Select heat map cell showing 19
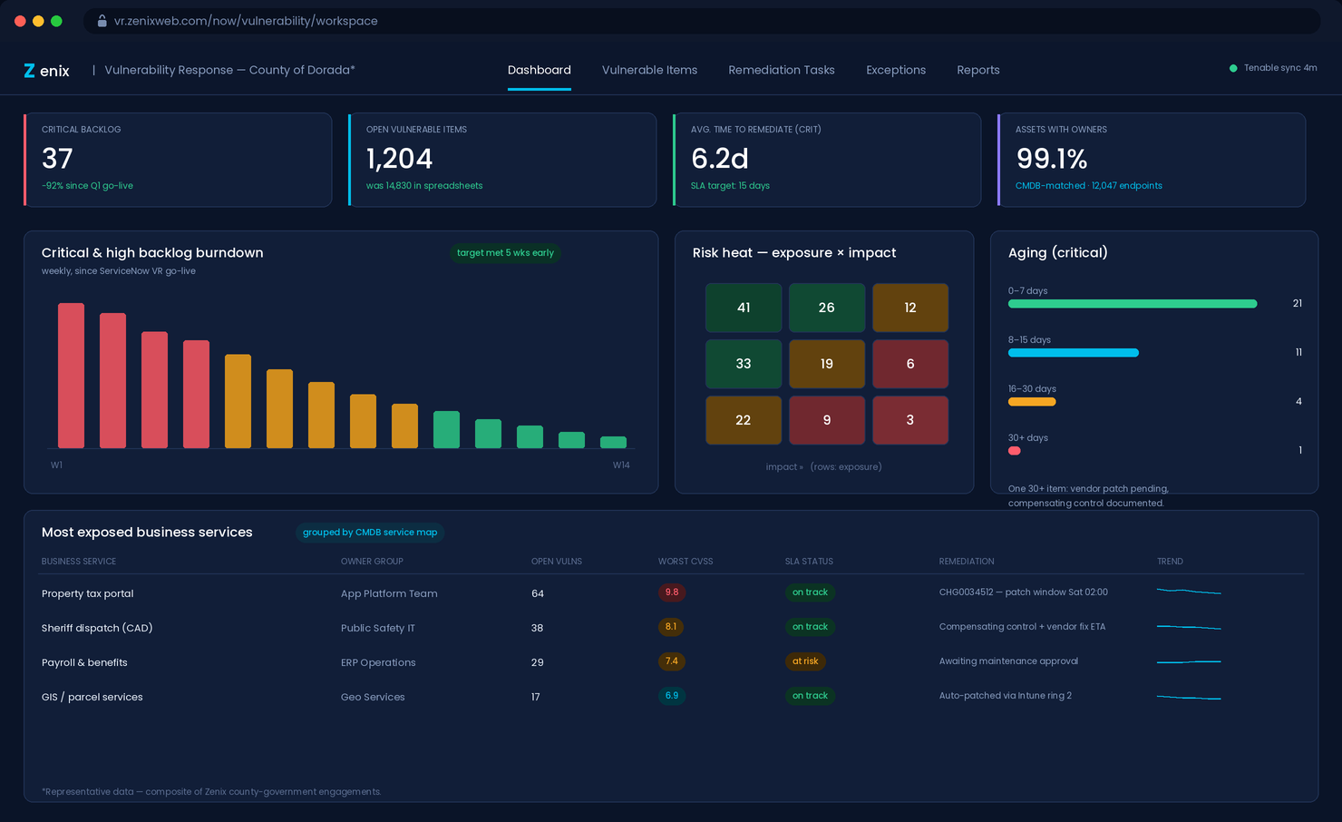This screenshot has width=1342, height=822. (827, 364)
